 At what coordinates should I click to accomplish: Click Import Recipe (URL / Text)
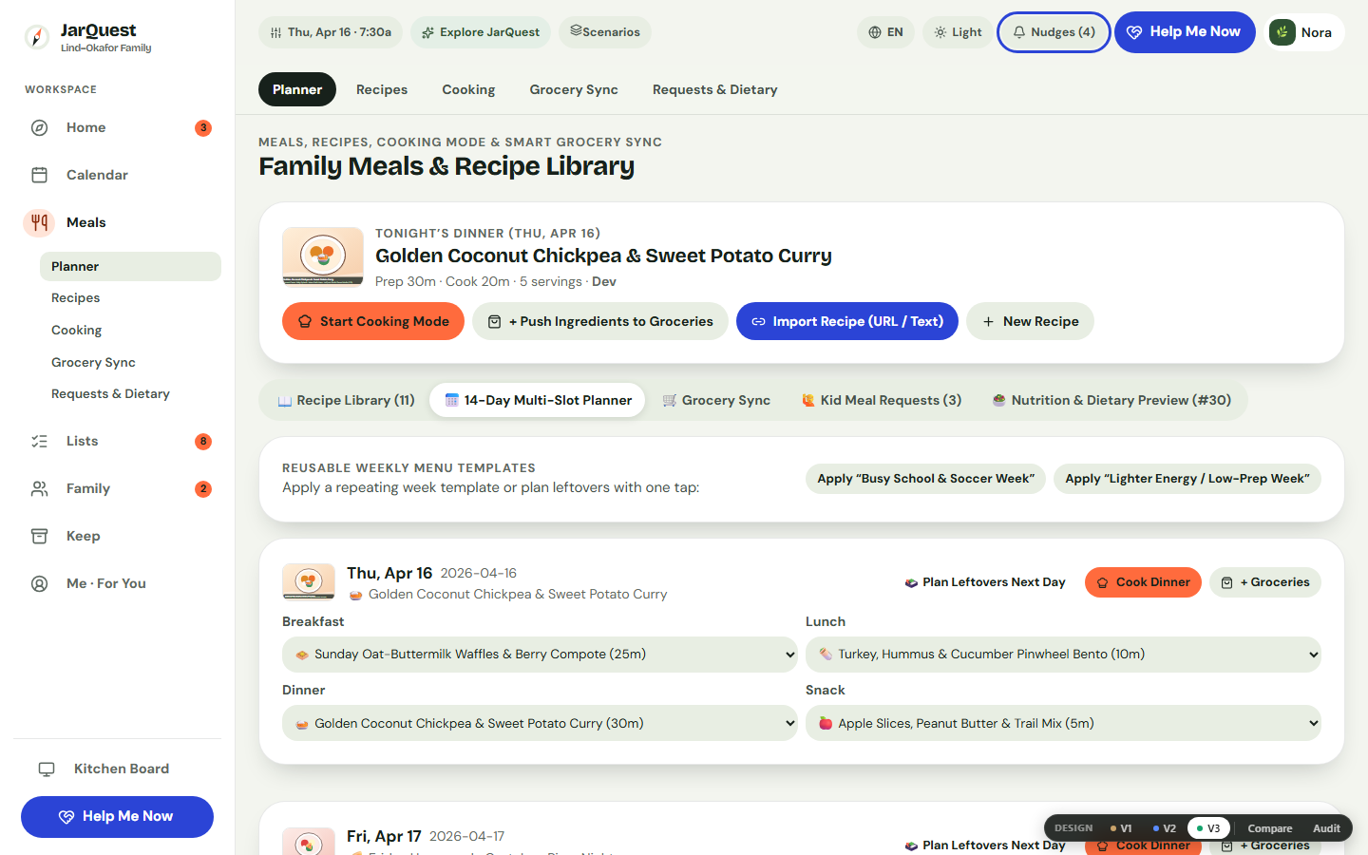(847, 321)
